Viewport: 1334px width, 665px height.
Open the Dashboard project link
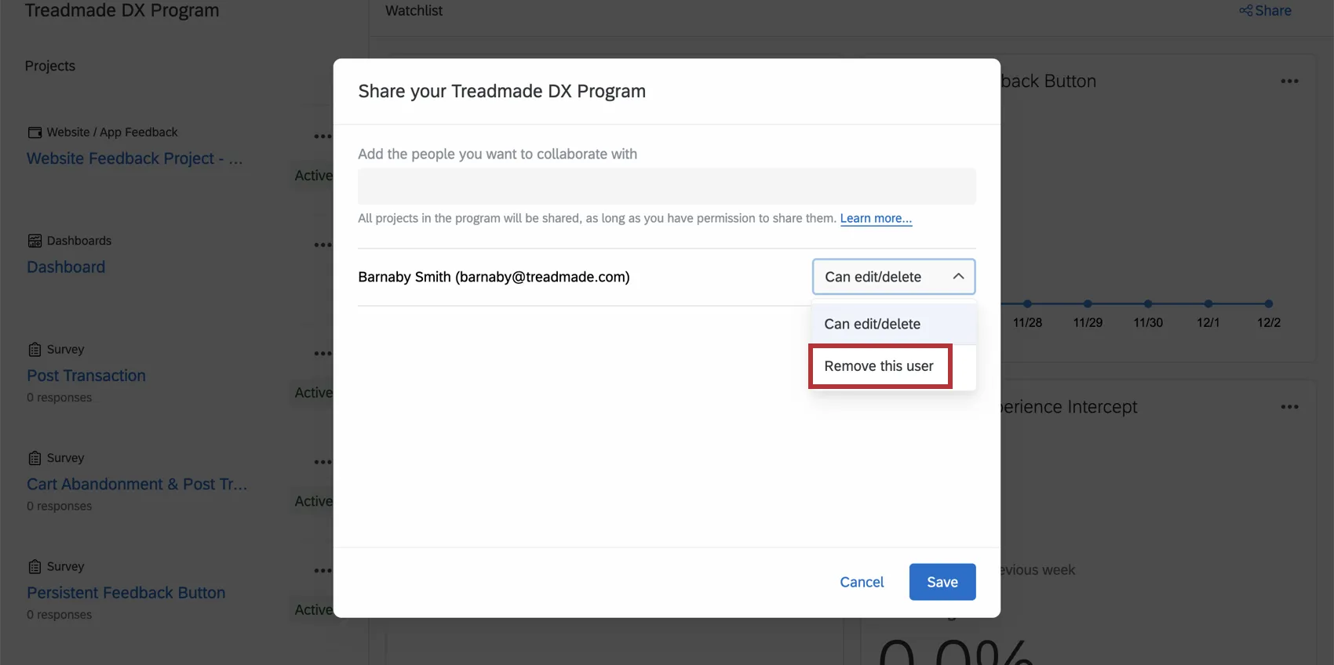[x=66, y=267]
